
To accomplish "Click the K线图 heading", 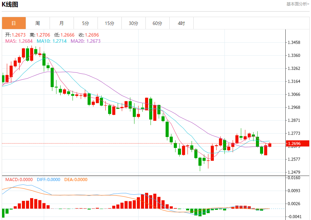I will pyautogui.click(x=10, y=4).
